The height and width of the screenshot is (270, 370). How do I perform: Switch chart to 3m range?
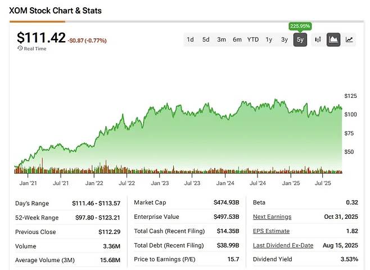click(x=222, y=39)
